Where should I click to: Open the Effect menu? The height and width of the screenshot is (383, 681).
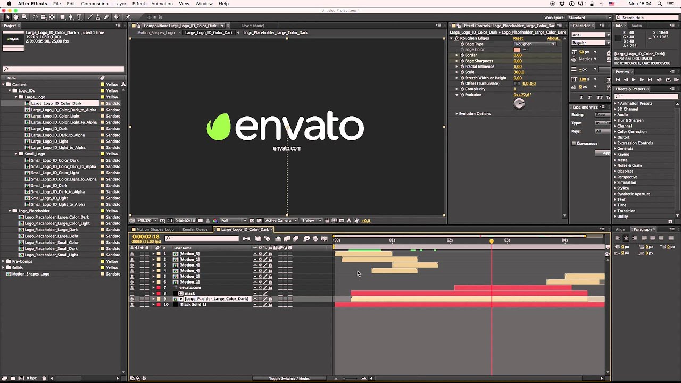click(139, 4)
